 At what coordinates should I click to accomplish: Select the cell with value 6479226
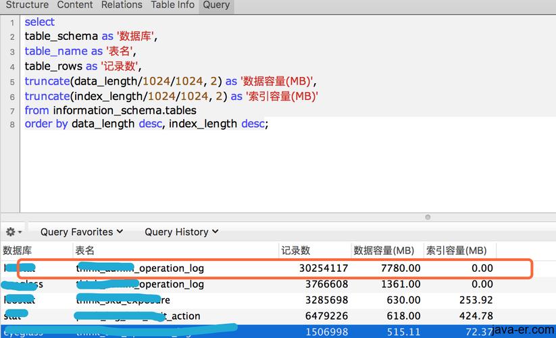click(326, 316)
